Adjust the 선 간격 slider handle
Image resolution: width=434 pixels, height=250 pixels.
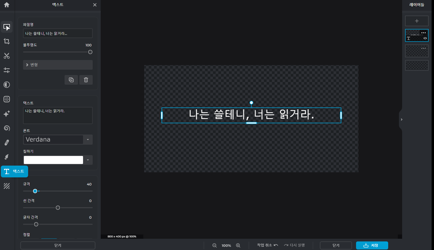coord(58,208)
